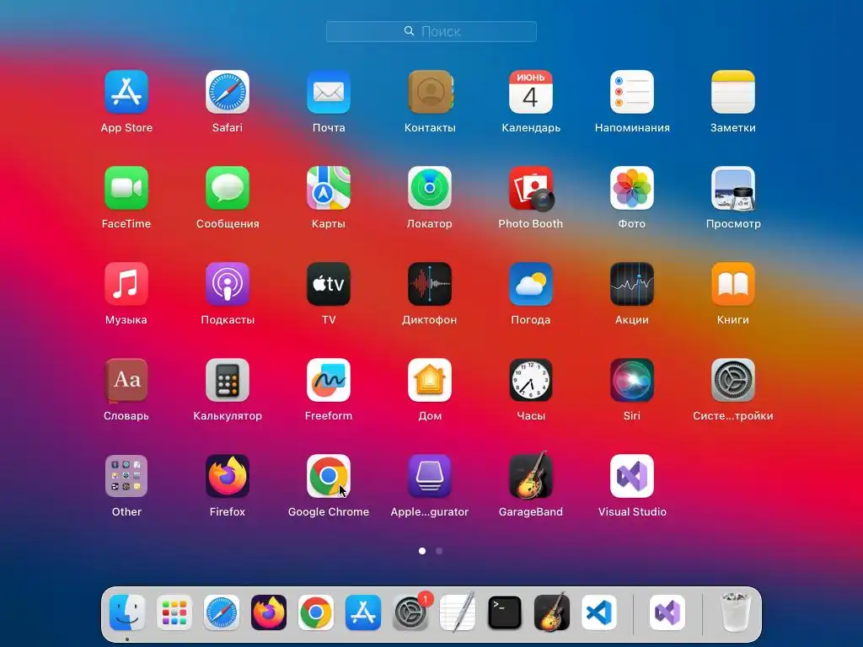863x647 pixels.
Task: Open App Store from Launchpad grid
Action: click(126, 92)
